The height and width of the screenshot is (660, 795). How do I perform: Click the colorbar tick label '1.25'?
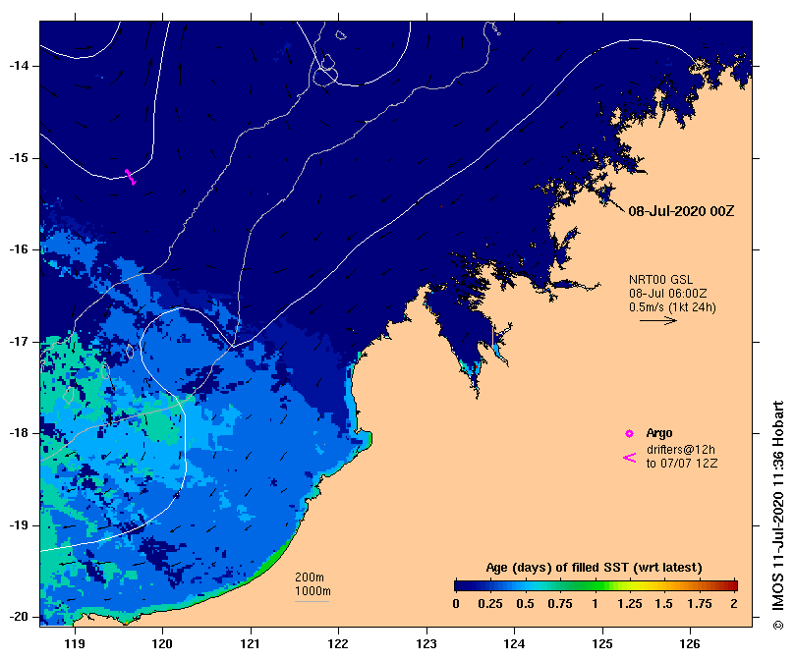629,604
